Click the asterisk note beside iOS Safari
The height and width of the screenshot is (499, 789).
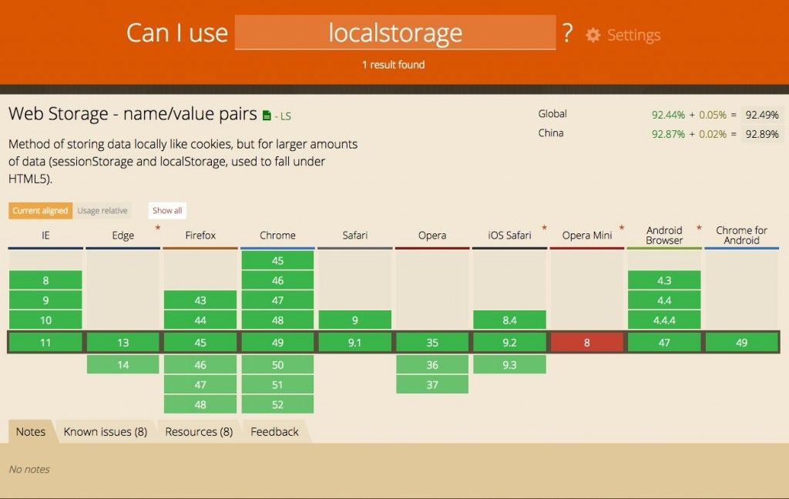pyautogui.click(x=544, y=229)
